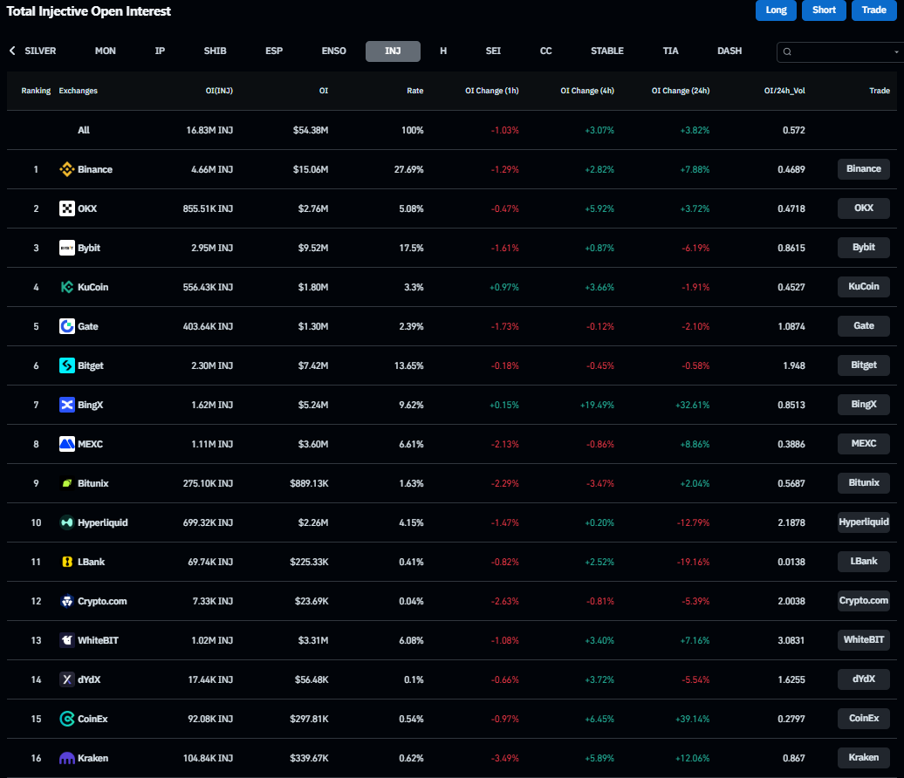The image size is (904, 778).
Task: Select the active INJ tab
Action: point(393,51)
